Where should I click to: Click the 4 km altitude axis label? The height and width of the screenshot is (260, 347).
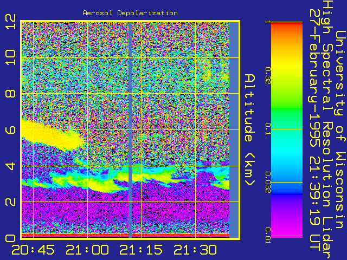tap(11, 166)
